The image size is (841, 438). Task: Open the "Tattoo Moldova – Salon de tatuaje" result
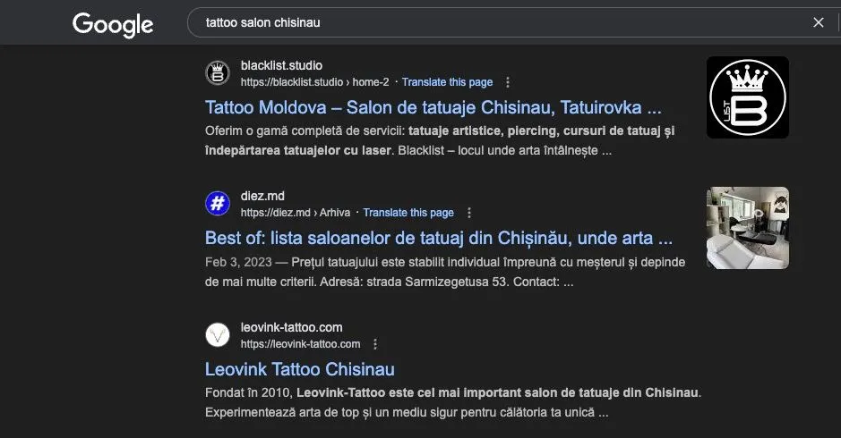point(433,107)
